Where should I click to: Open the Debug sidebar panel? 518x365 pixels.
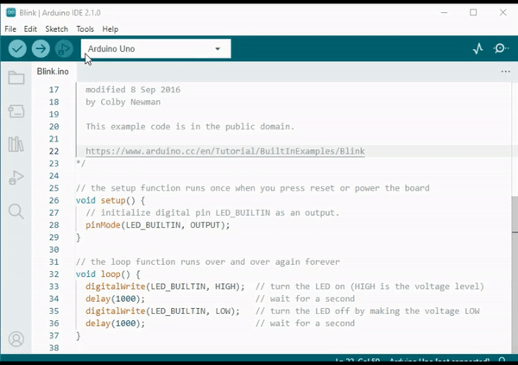(x=16, y=178)
